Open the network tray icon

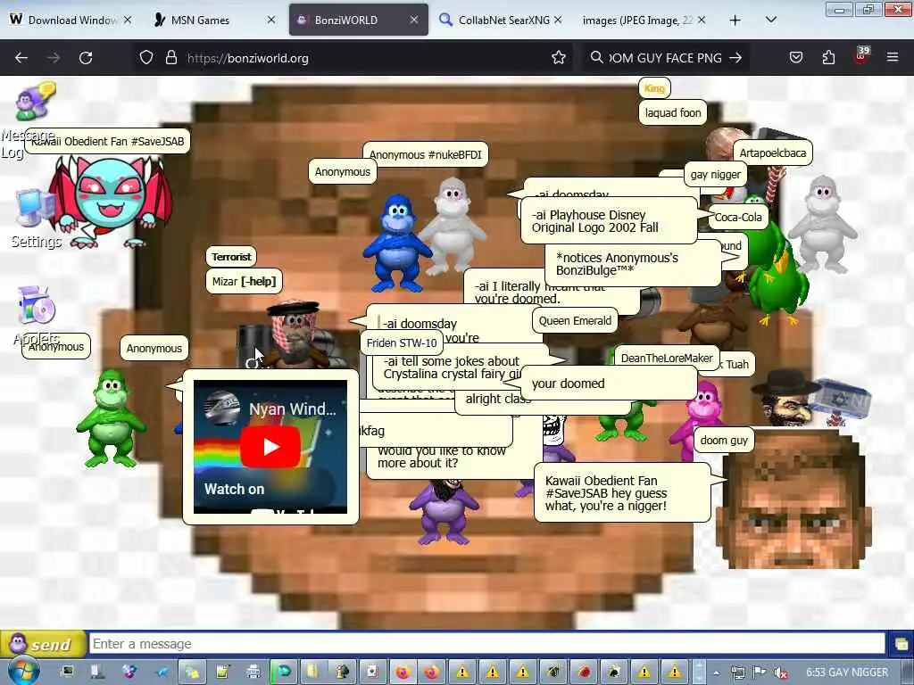tap(737, 673)
